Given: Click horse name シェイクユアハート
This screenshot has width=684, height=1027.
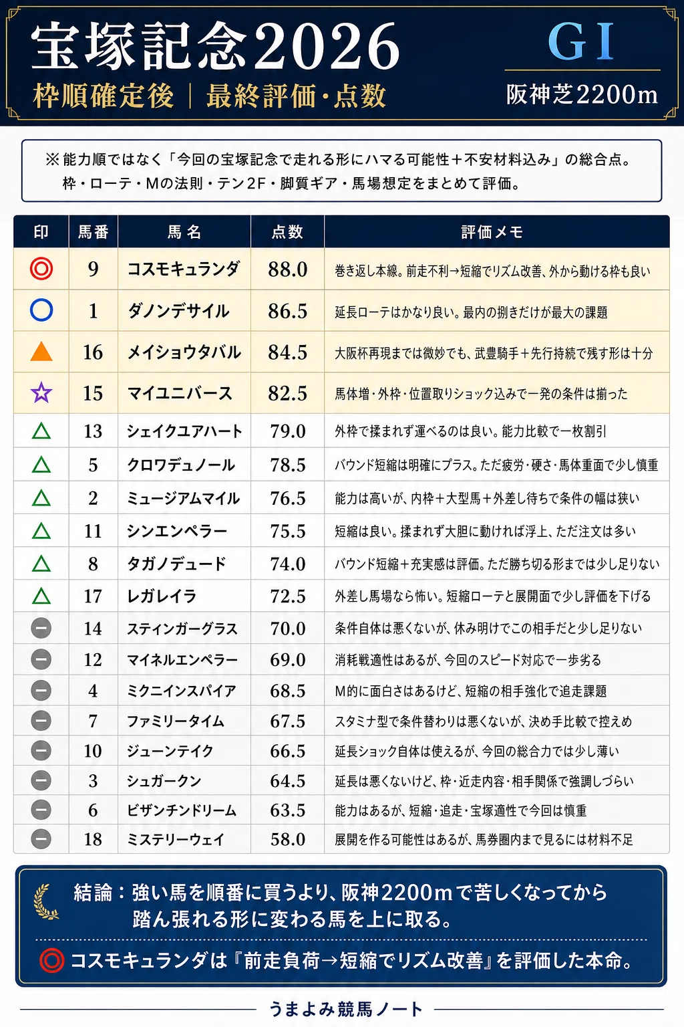Looking at the screenshot, I should 184,431.
